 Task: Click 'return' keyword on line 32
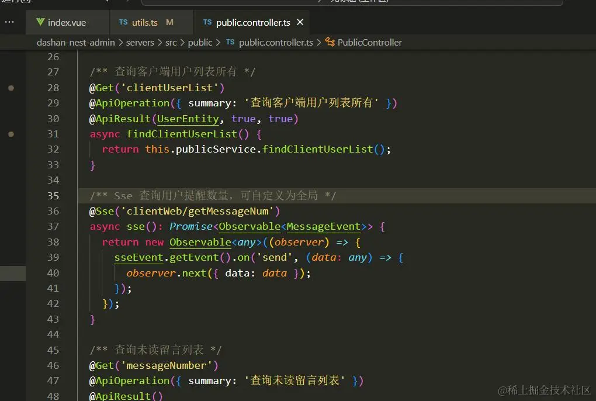tap(120, 149)
